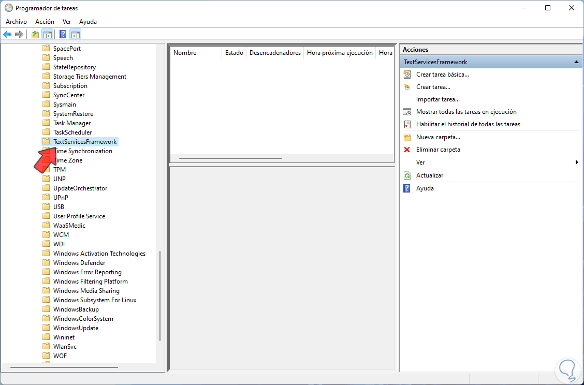Click the tree pane horizontal scrollbar
Viewport: 584px width, 385px height.
click(64, 367)
